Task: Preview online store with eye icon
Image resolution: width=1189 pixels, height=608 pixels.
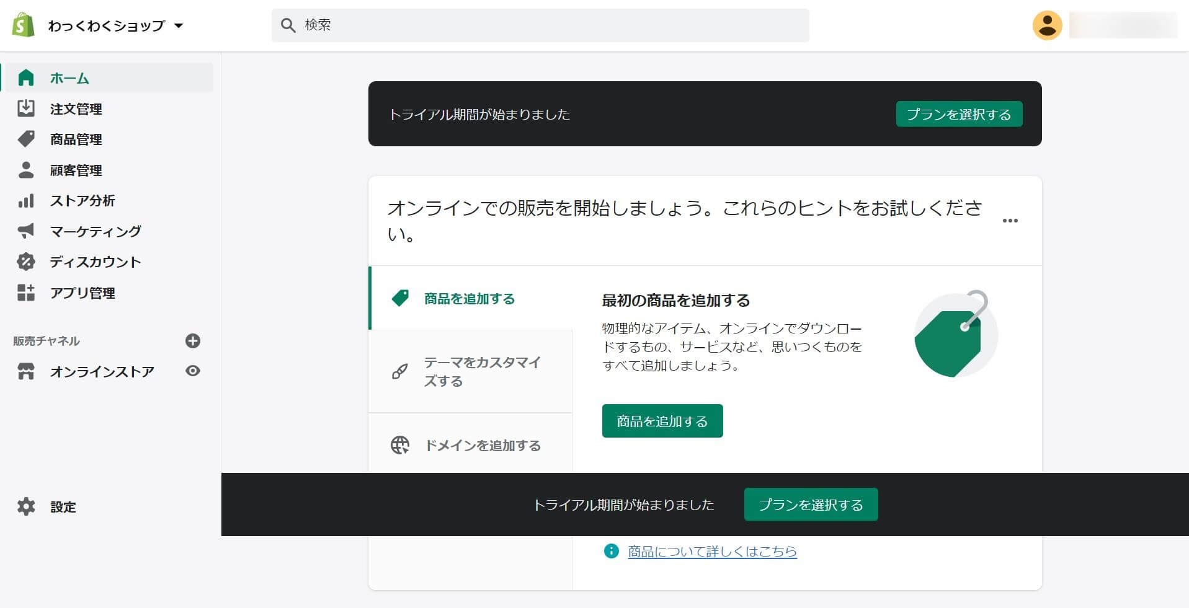Action: pos(193,371)
